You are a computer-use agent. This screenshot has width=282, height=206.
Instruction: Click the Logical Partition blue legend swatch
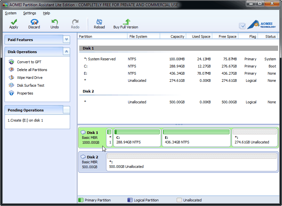tap(130, 200)
